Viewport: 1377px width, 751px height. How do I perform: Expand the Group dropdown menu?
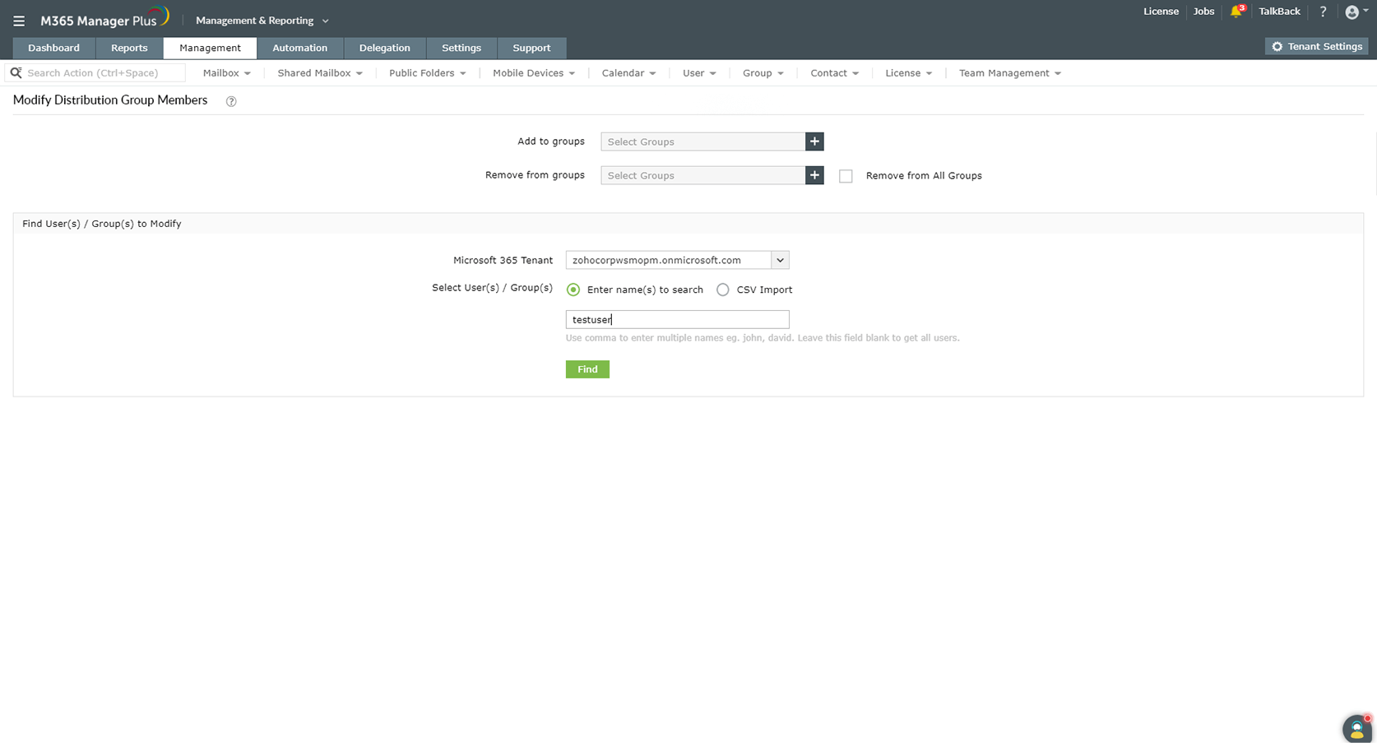(763, 73)
